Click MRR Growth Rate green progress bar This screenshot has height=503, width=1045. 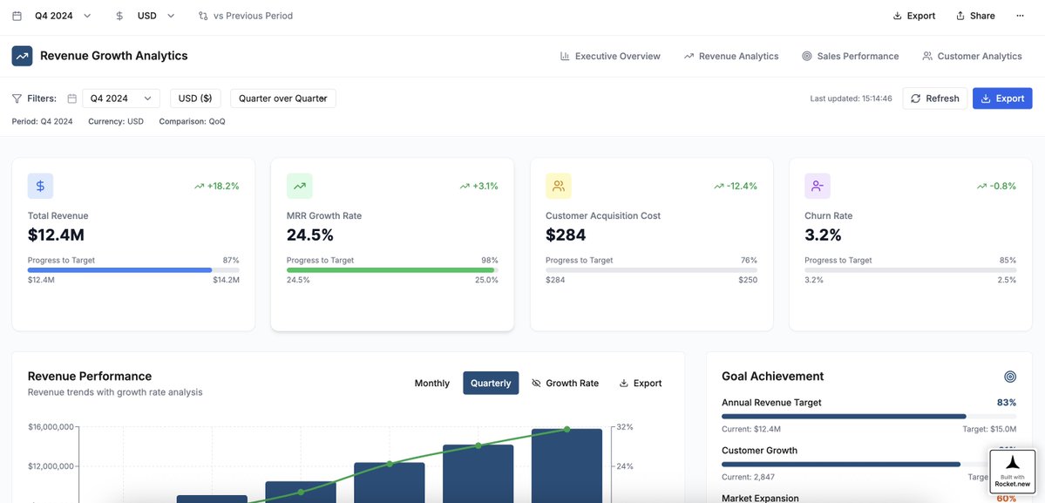point(392,270)
